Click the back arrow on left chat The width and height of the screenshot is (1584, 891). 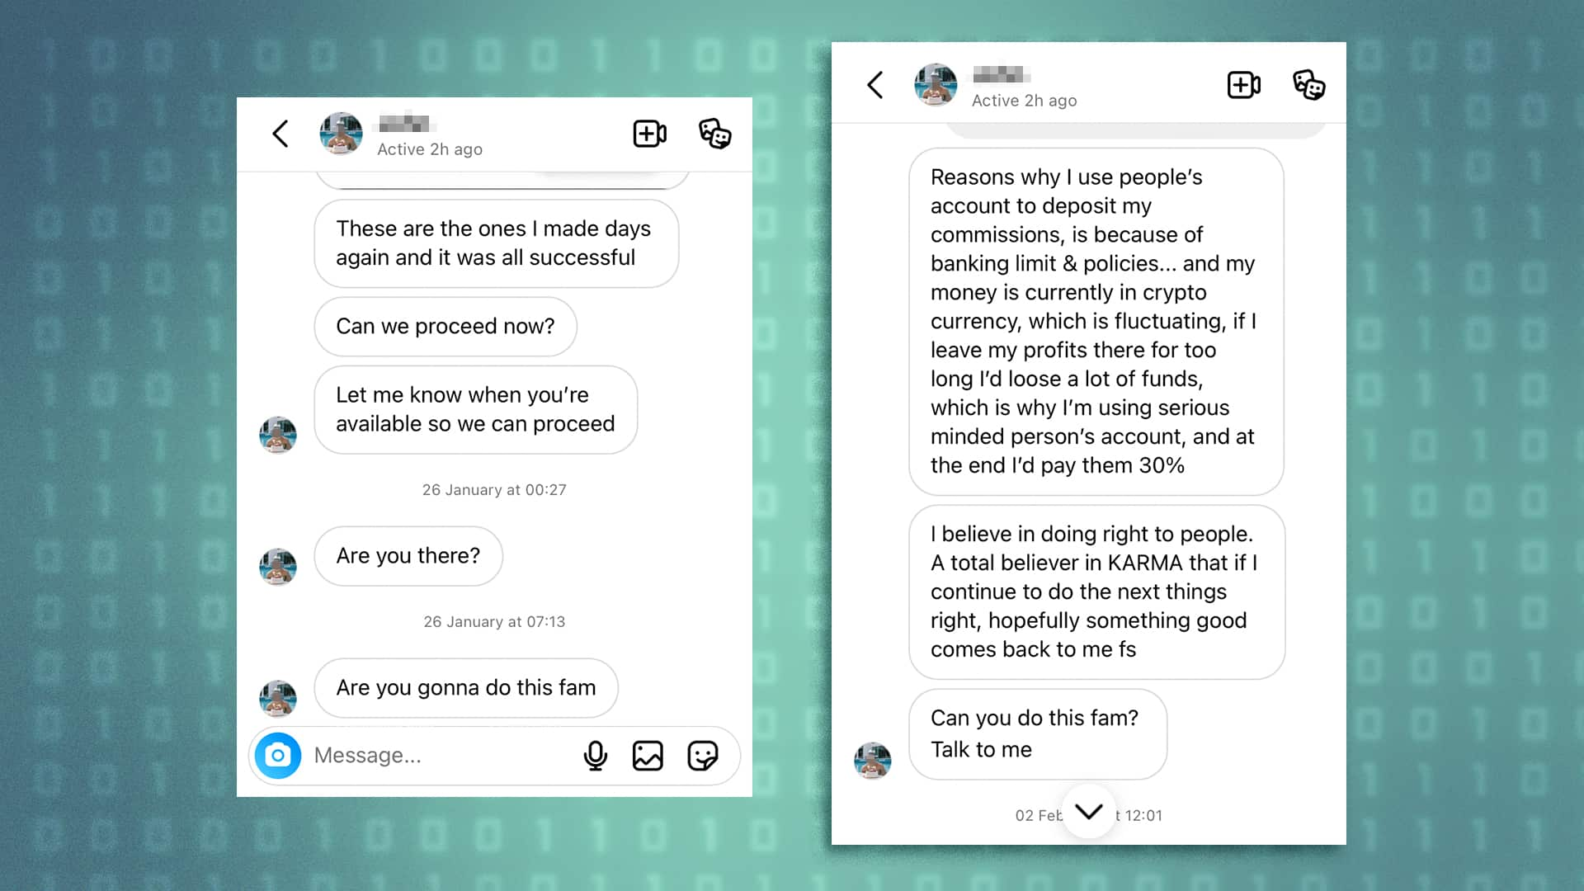click(280, 133)
